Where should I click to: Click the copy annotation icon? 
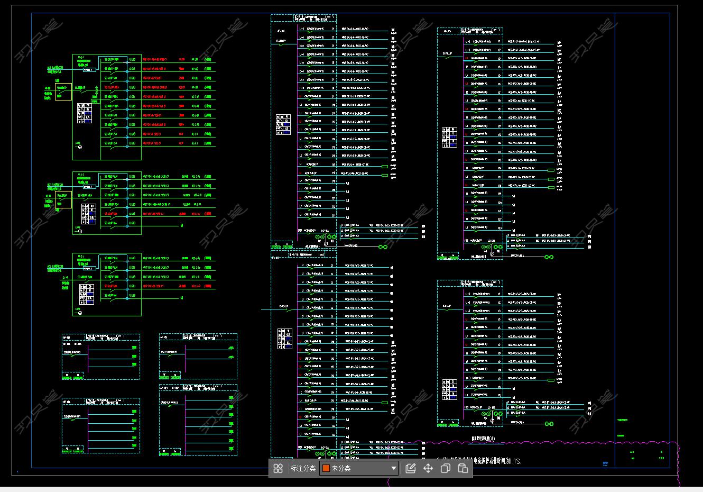446,468
